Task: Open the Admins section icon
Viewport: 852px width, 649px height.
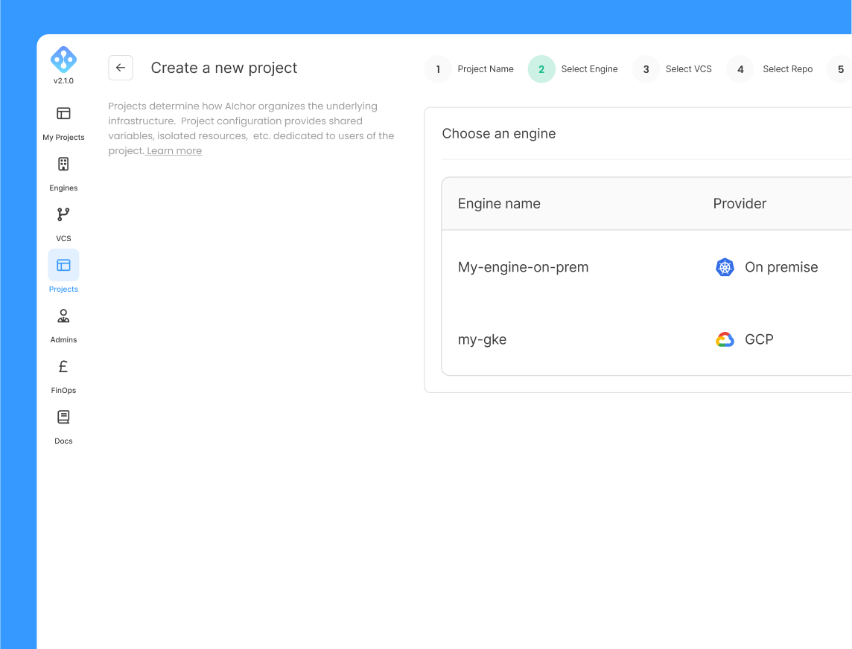Action: 63,316
